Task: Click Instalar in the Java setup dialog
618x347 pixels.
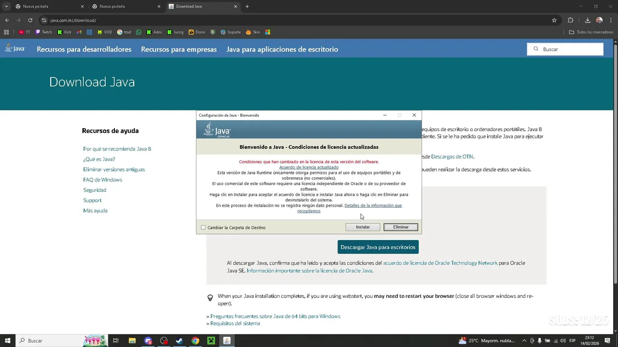Action: 363,227
